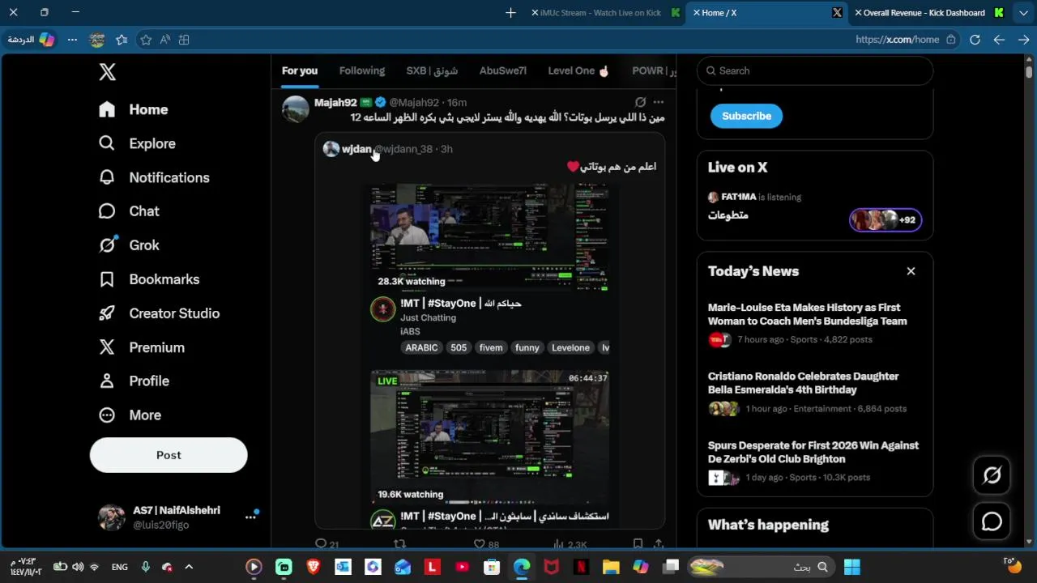Click the repost icon under the post
The image size is (1037, 583).
click(399, 544)
